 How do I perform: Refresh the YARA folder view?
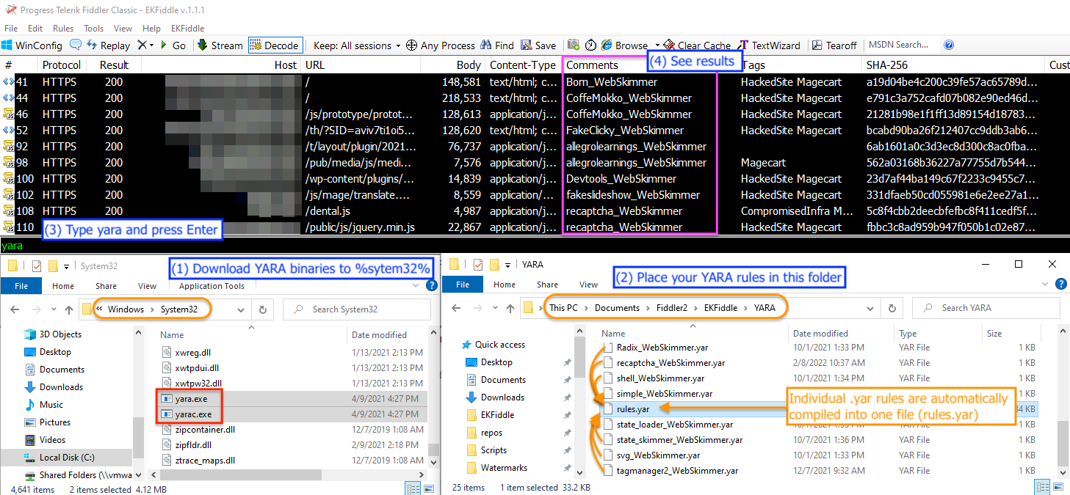click(x=892, y=308)
